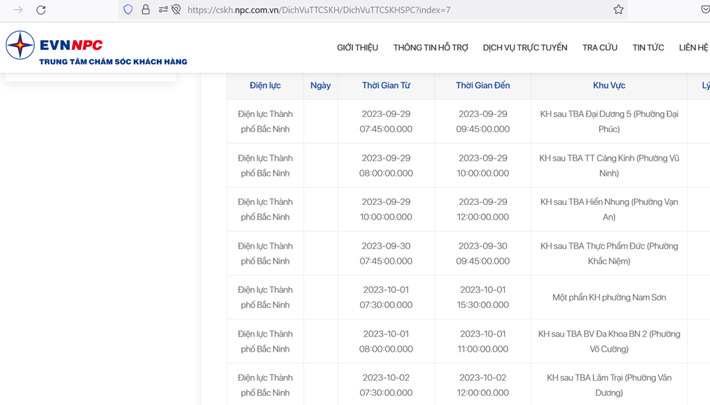Open the GIỚI THIỆU menu
This screenshot has height=405, width=710.
[357, 48]
